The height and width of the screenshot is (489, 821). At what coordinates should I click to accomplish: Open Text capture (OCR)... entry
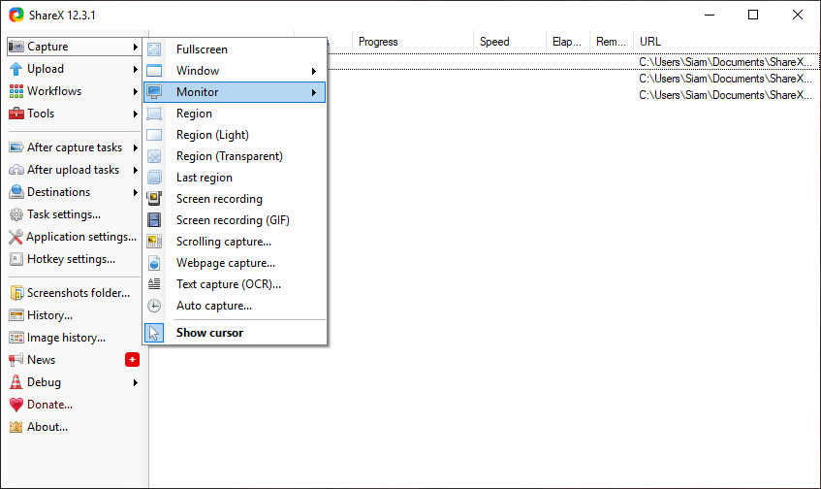(x=236, y=284)
